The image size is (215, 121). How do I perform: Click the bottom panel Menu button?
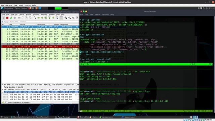(5, 117)
